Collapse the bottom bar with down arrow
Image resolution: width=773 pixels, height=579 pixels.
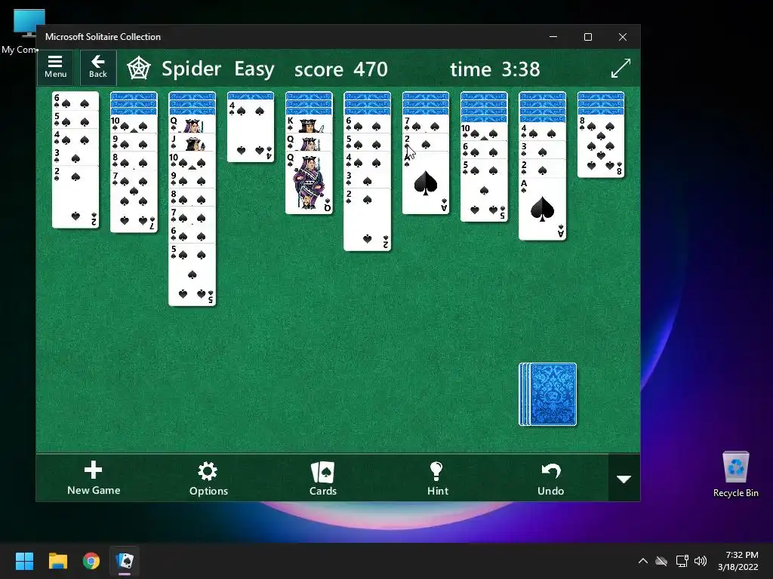[x=624, y=478]
